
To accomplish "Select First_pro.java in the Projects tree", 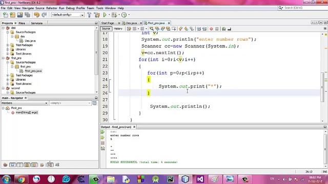I will (33, 71).
